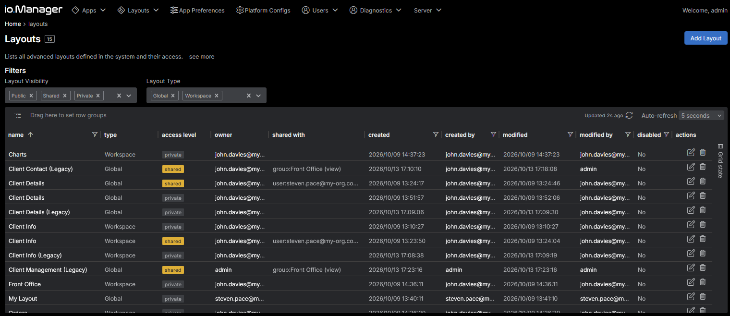Viewport: 730px width, 316px height.
Task: Open the Layouts menu
Action: [138, 10]
